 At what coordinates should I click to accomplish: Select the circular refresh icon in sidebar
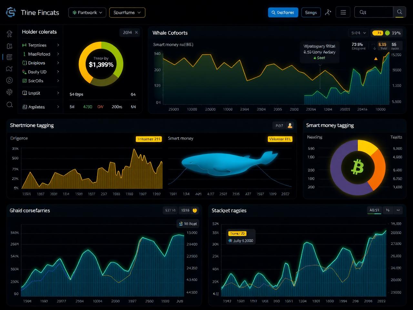coord(9,80)
